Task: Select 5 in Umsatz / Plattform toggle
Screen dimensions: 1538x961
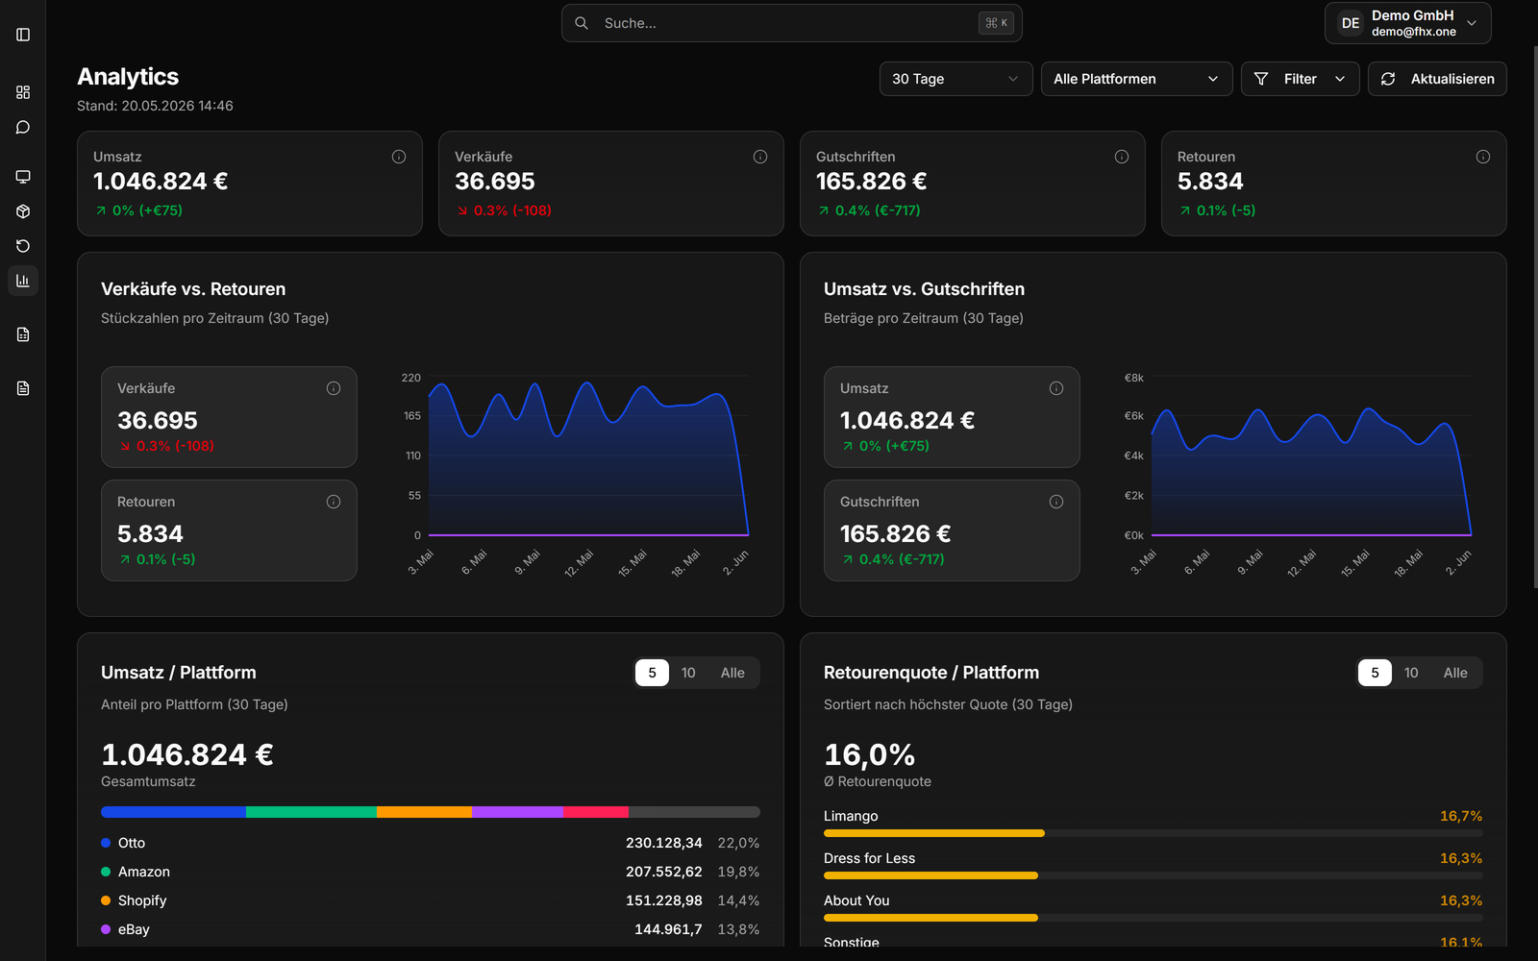Action: pos(652,673)
